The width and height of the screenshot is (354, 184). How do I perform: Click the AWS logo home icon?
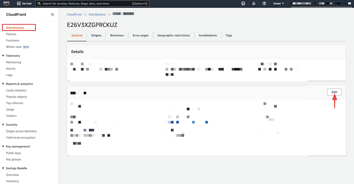click(x=6, y=4)
